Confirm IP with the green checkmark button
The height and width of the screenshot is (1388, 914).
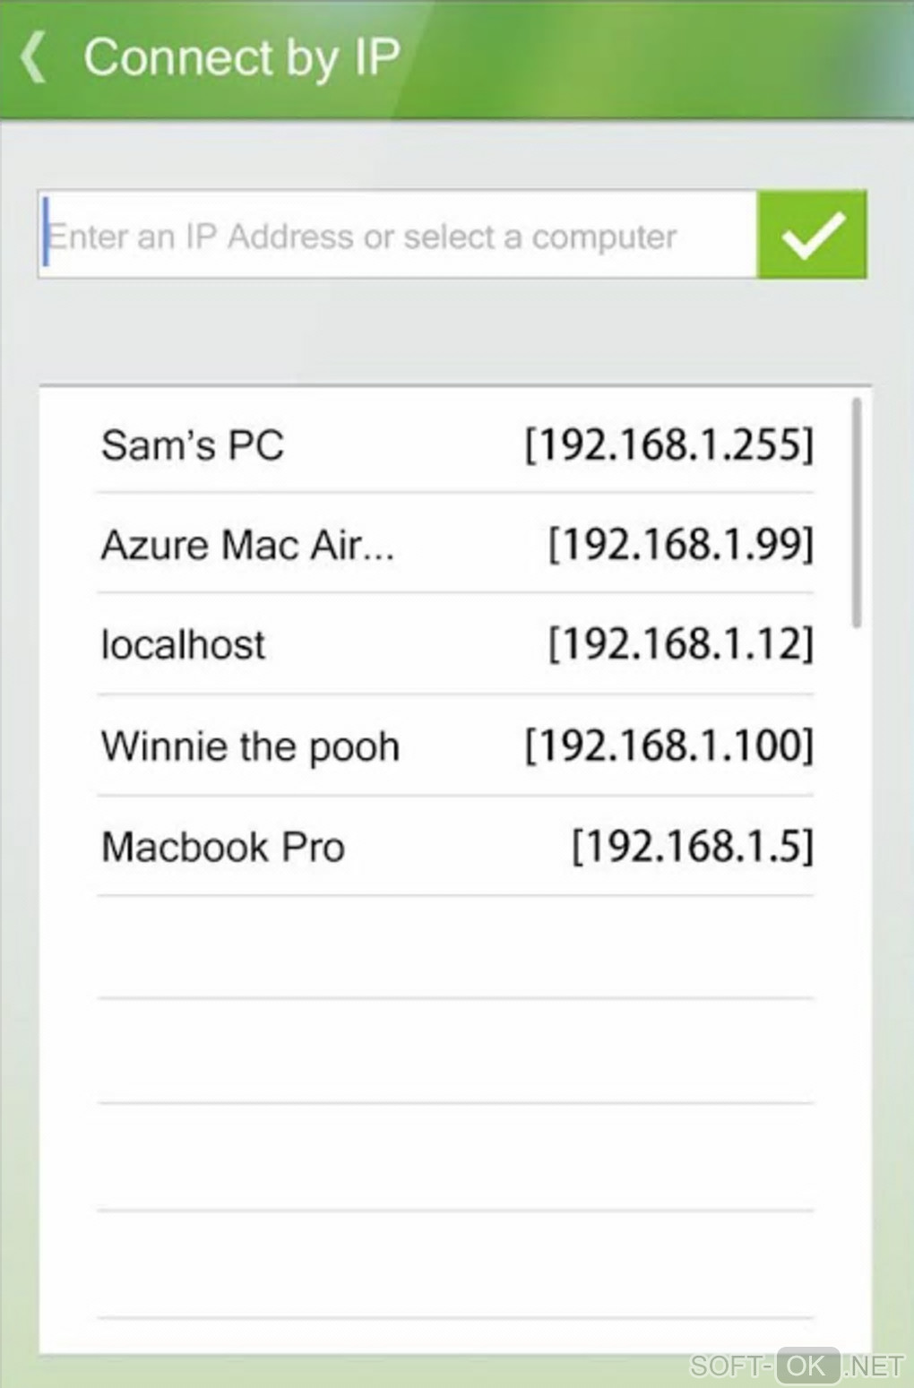[812, 235]
